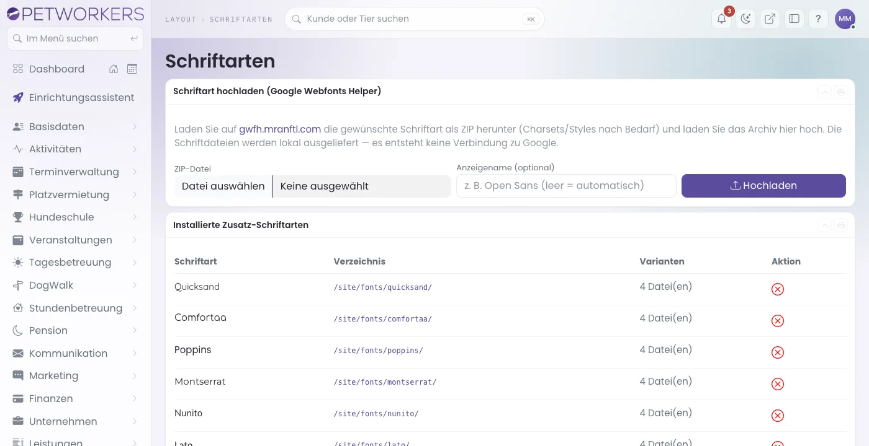Focus Kunde oder Tier suchen field
869x446 pixels.
[x=414, y=19]
